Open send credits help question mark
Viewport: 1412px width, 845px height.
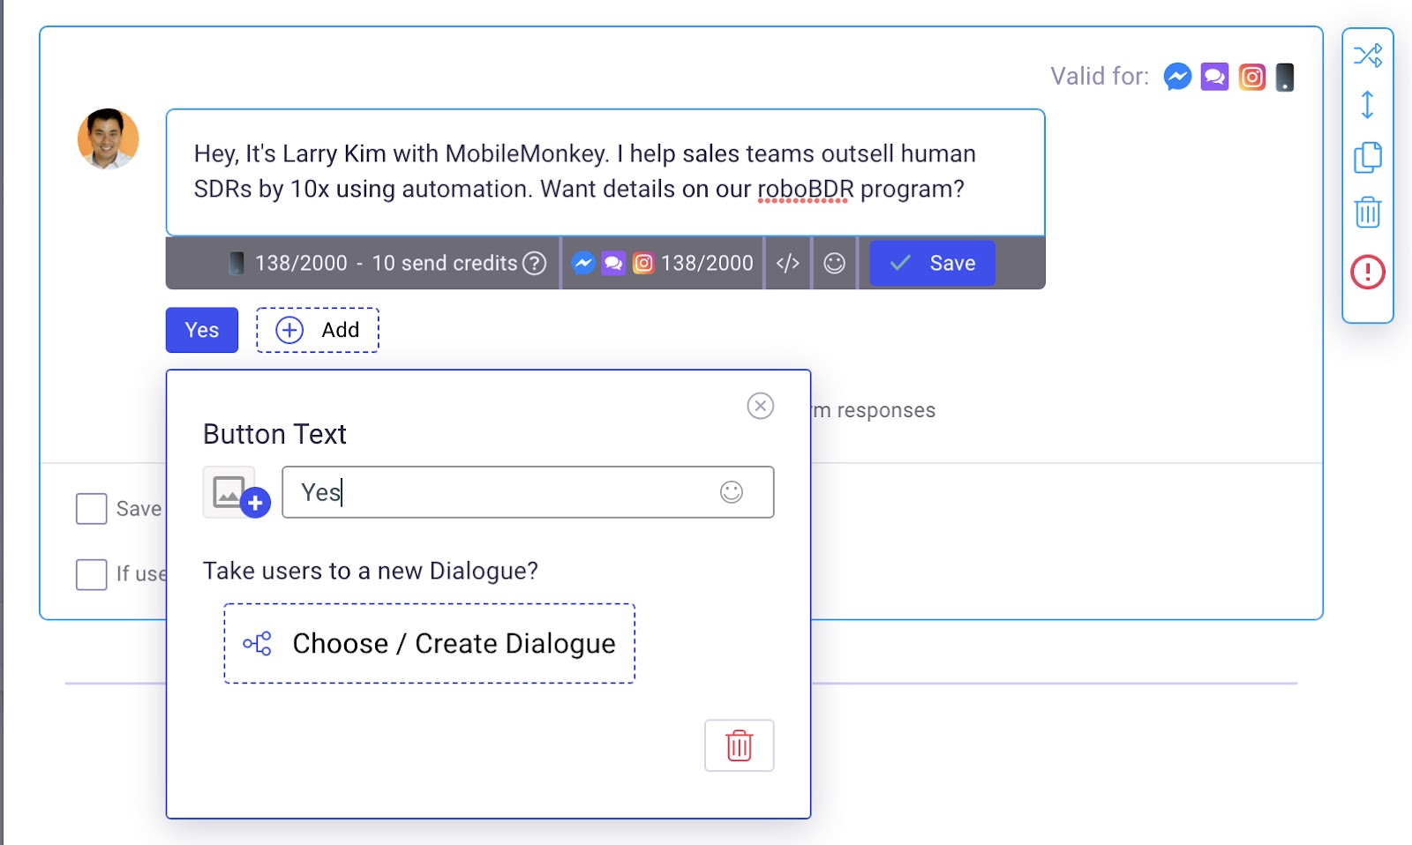534,263
